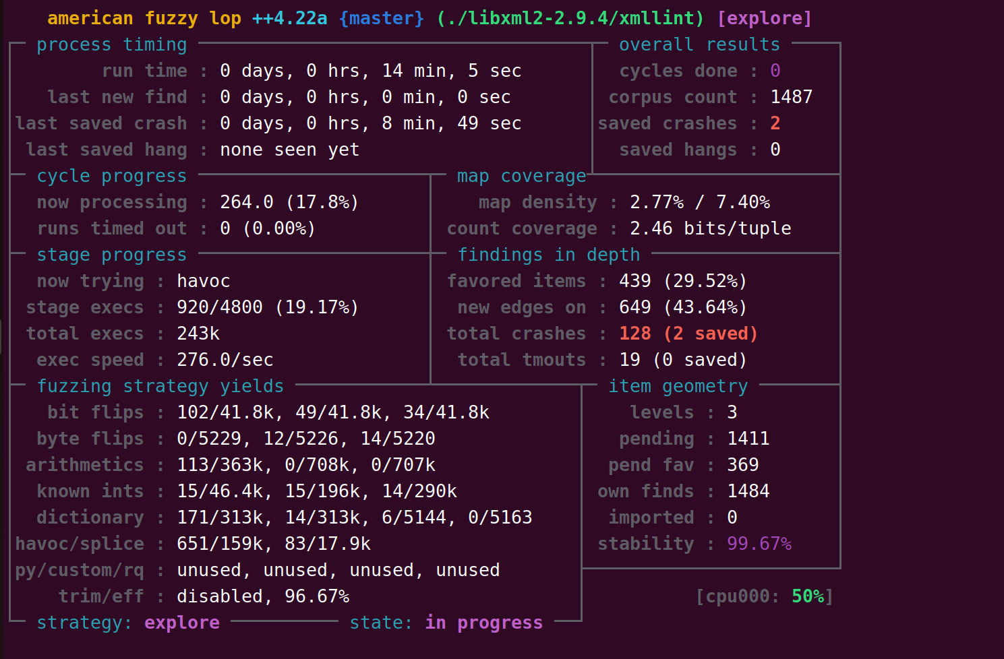
Task: Click the pend fav value '369'
Action: [743, 465]
